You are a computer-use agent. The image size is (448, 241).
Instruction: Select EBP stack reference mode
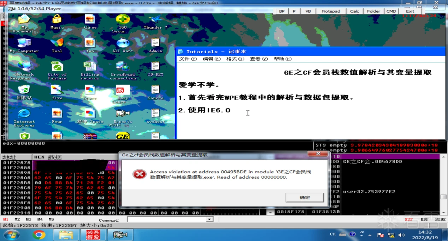tap(424, 219)
